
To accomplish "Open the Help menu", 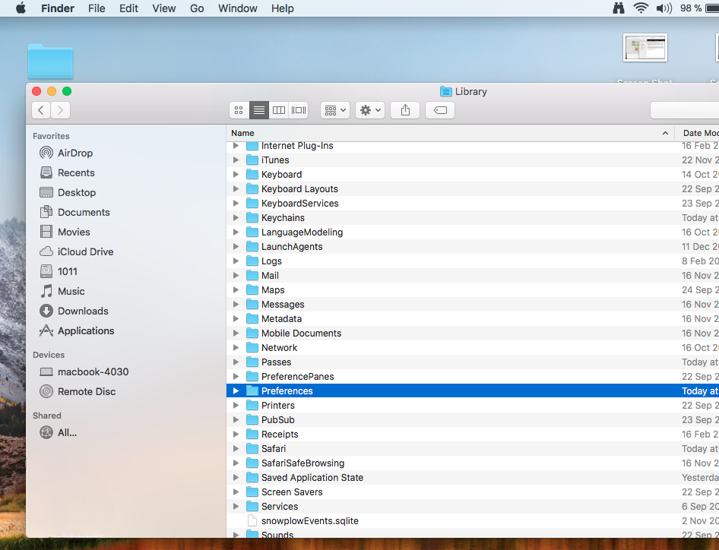I will point(283,8).
